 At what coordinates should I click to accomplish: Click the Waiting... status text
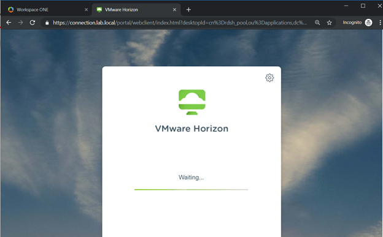[x=191, y=177]
